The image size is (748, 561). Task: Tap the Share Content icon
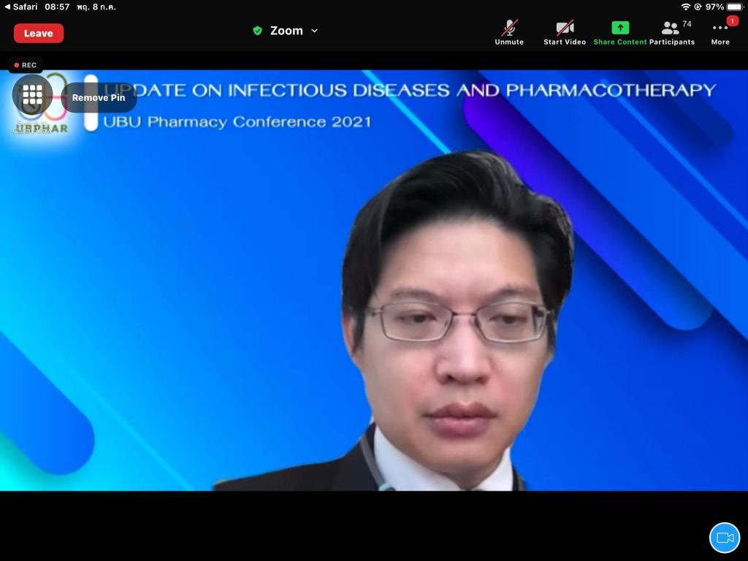tap(620, 28)
